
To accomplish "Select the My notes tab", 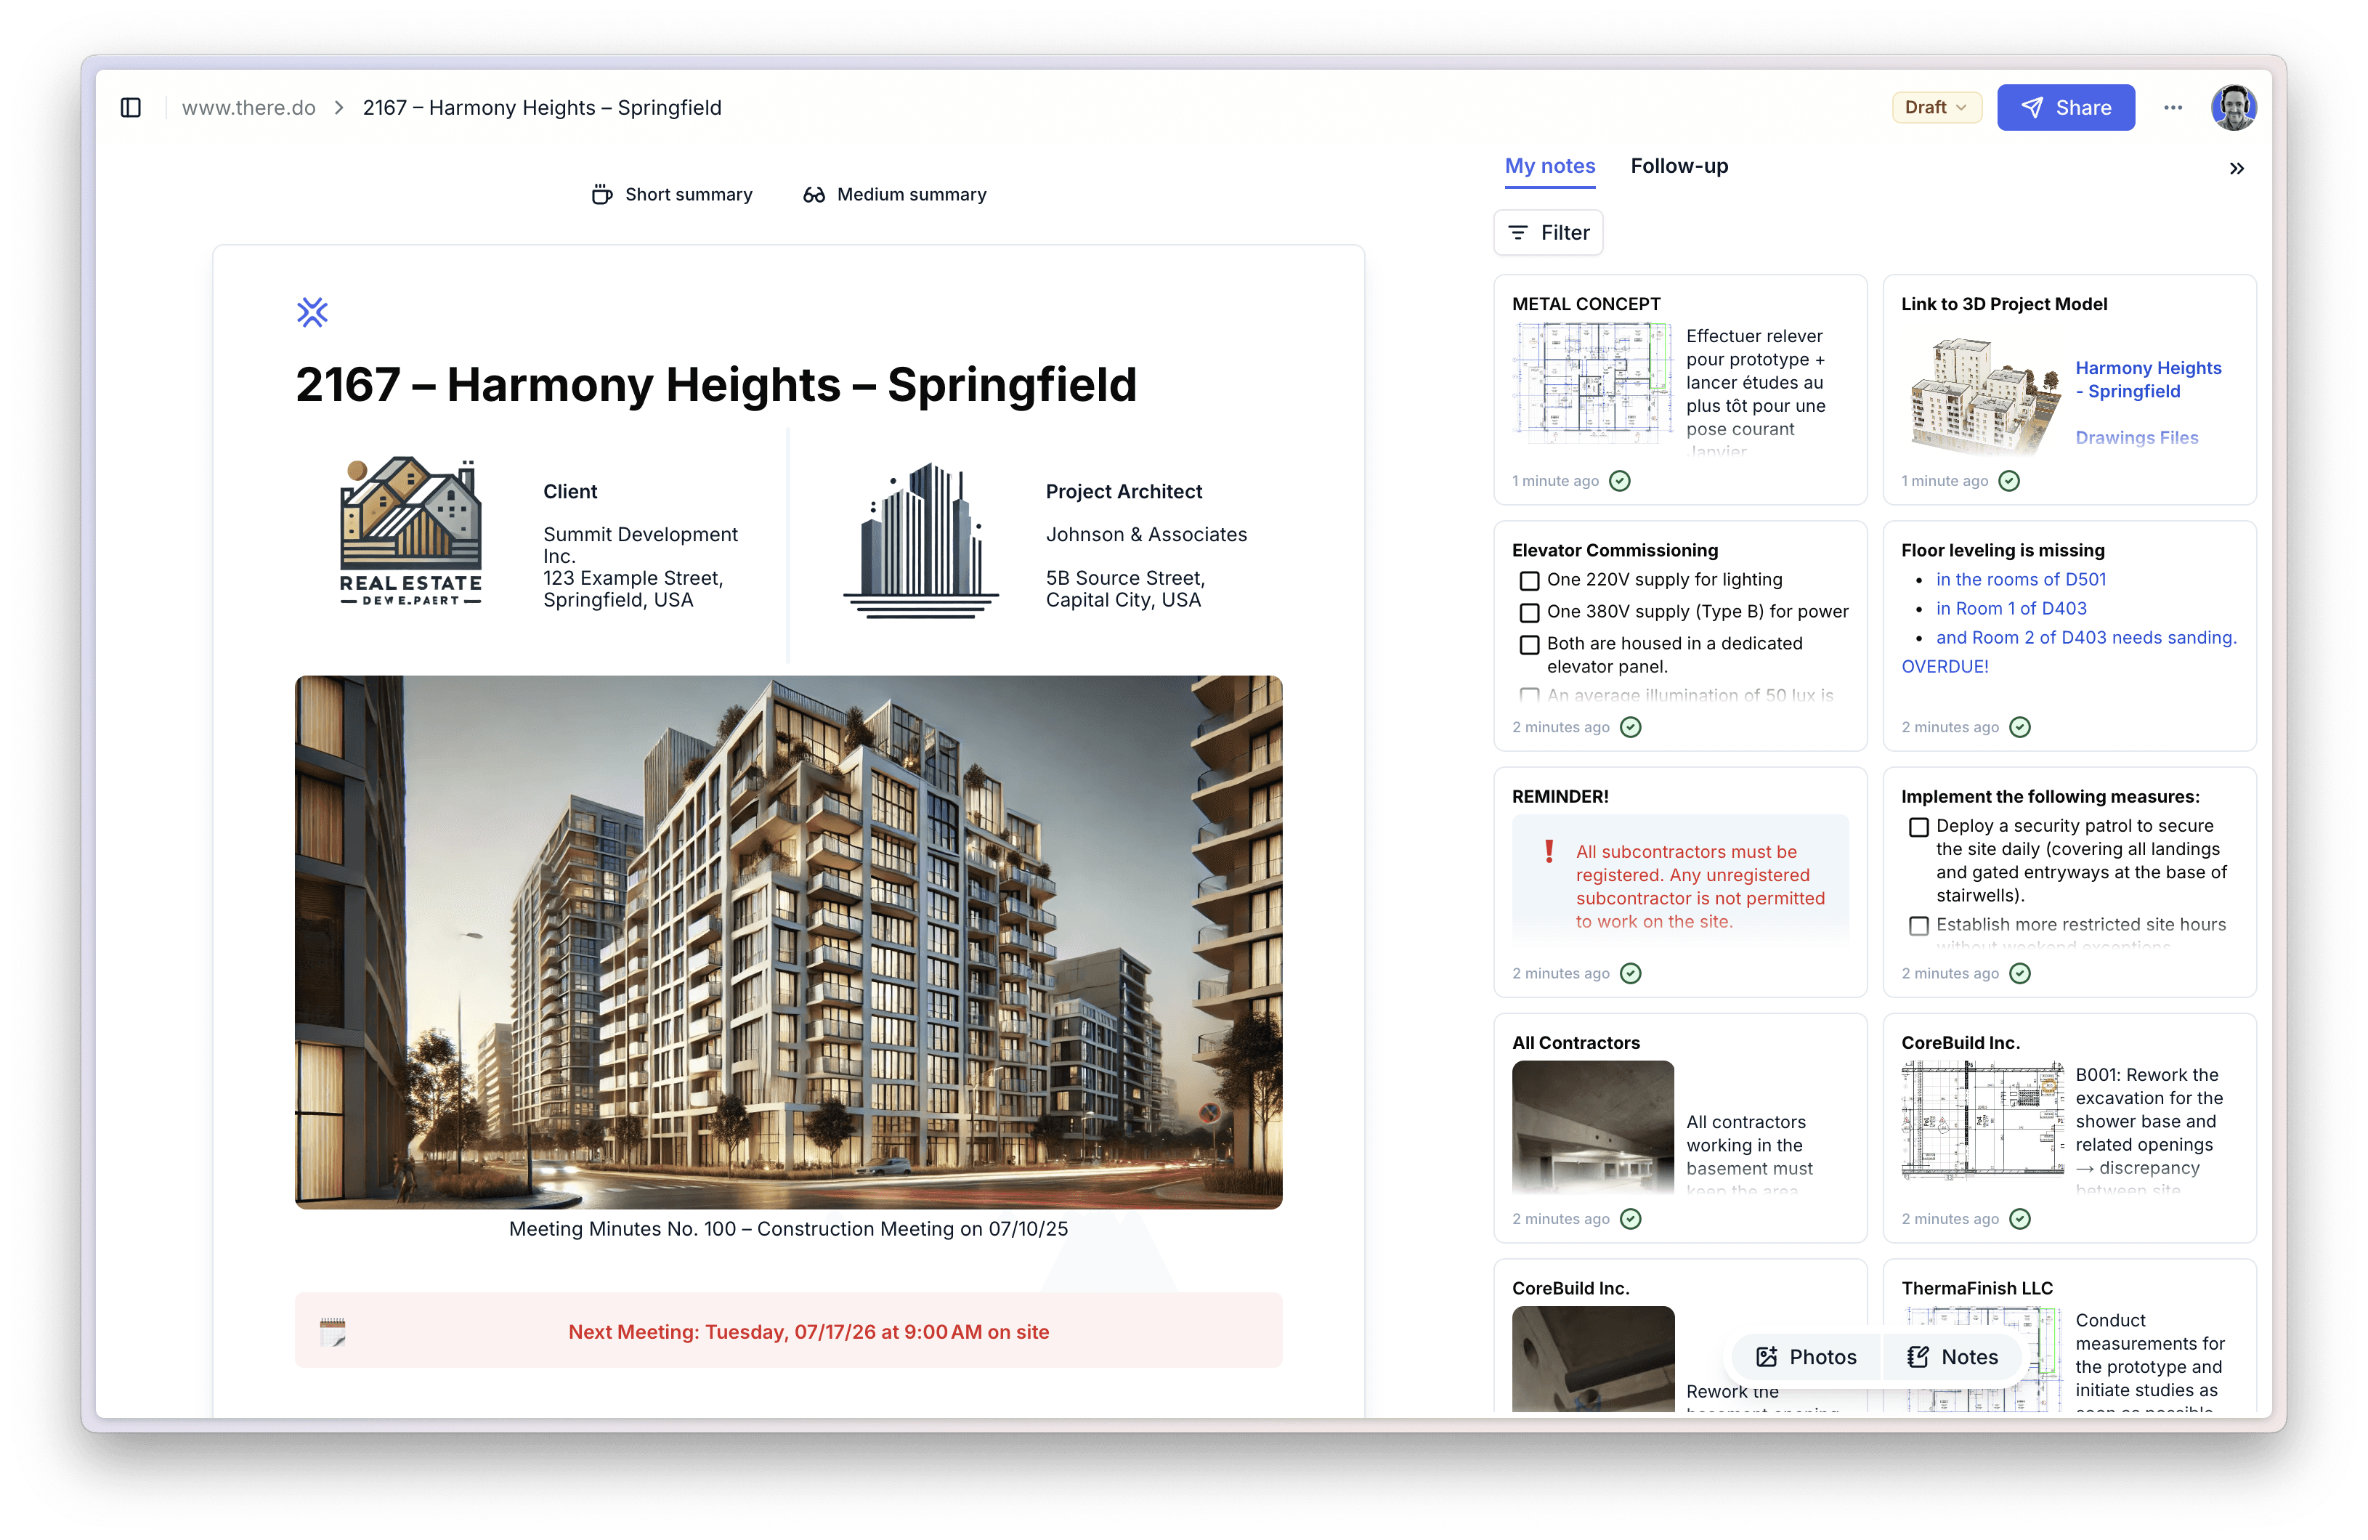I will tap(1549, 166).
